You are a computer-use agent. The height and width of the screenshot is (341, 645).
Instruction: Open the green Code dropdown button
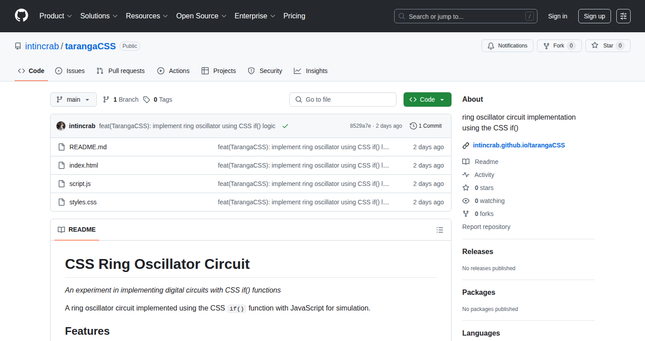(x=427, y=99)
